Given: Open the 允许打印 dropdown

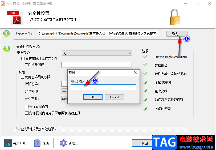Looking at the screenshot, I should pyautogui.click(x=64, y=91).
